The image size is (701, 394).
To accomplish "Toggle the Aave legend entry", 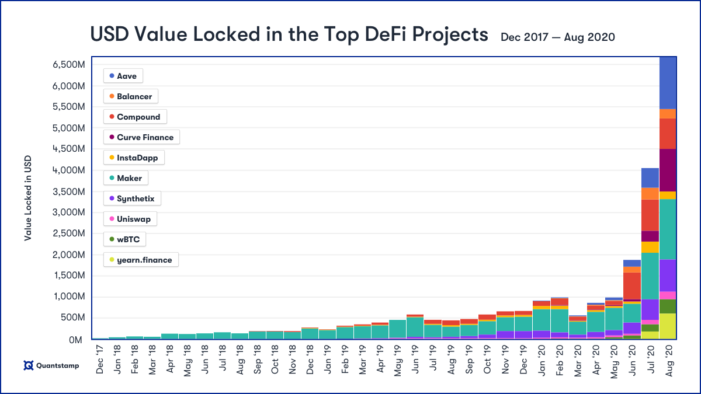I will 123,76.
